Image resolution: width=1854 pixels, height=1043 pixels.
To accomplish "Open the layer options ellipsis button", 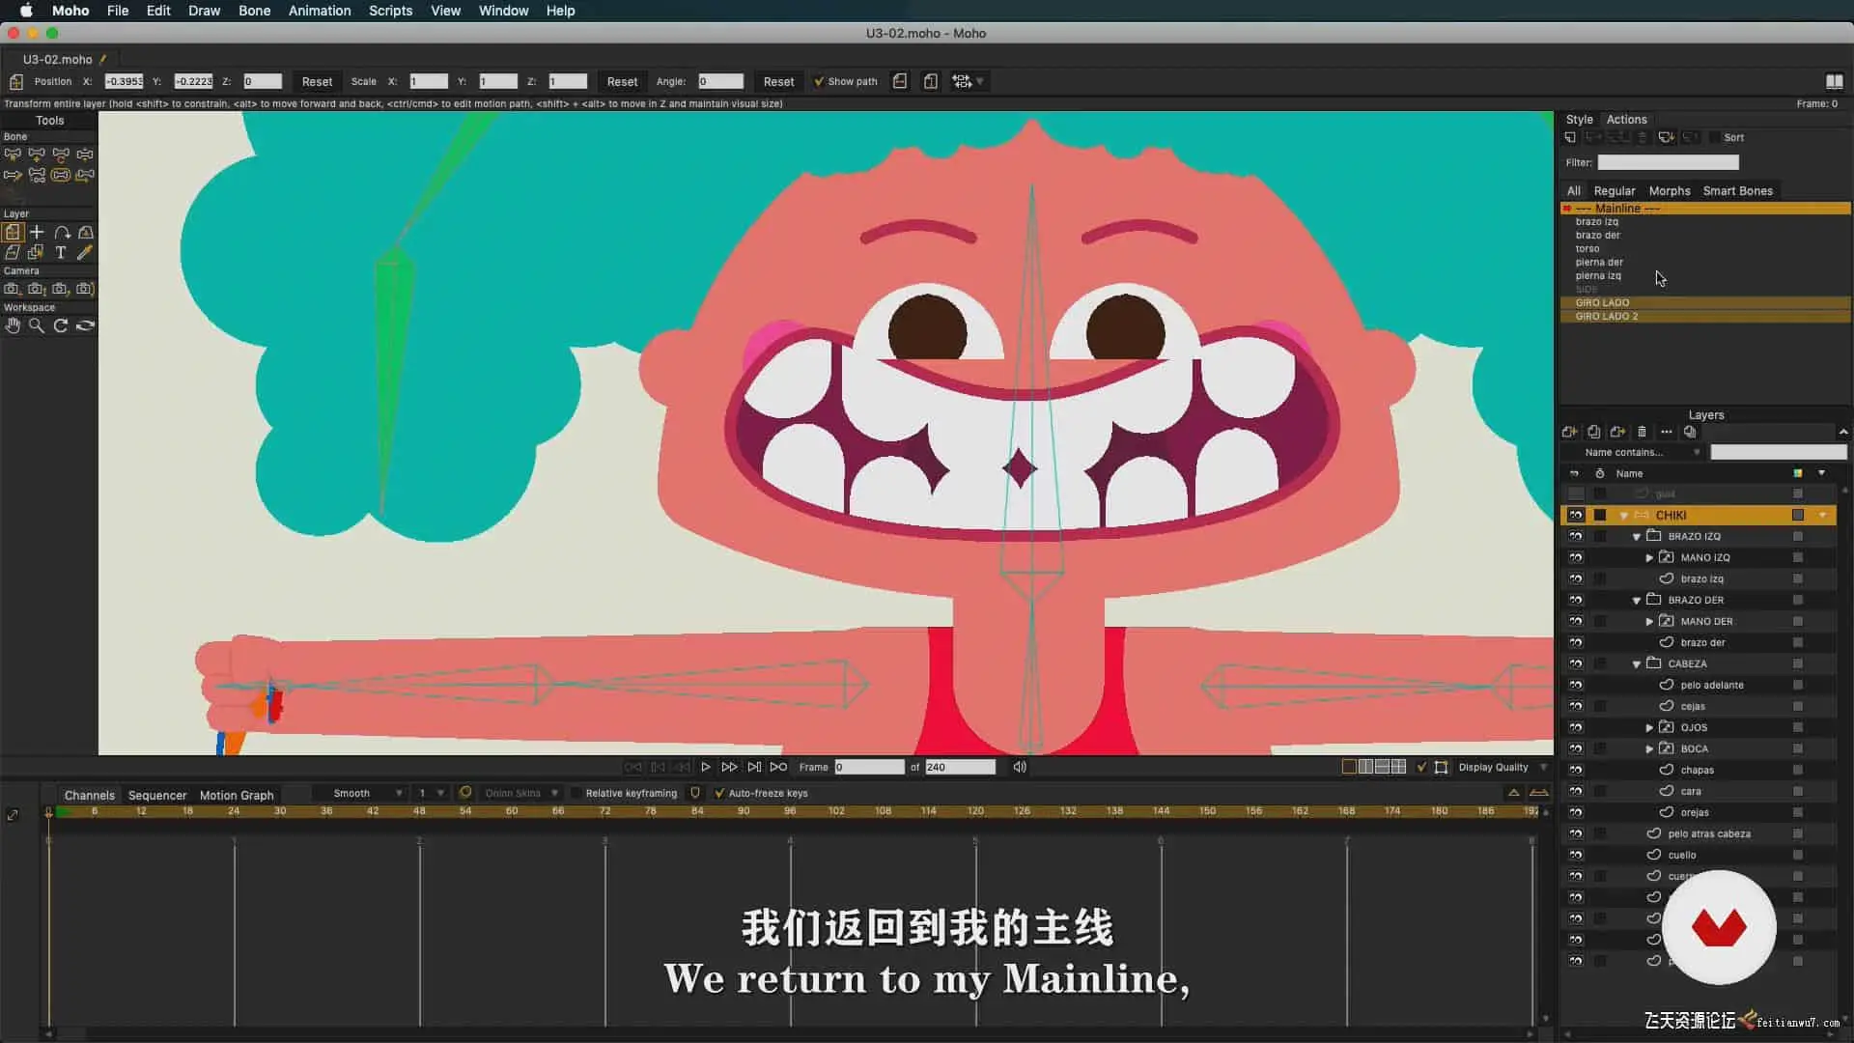I will point(1667,432).
